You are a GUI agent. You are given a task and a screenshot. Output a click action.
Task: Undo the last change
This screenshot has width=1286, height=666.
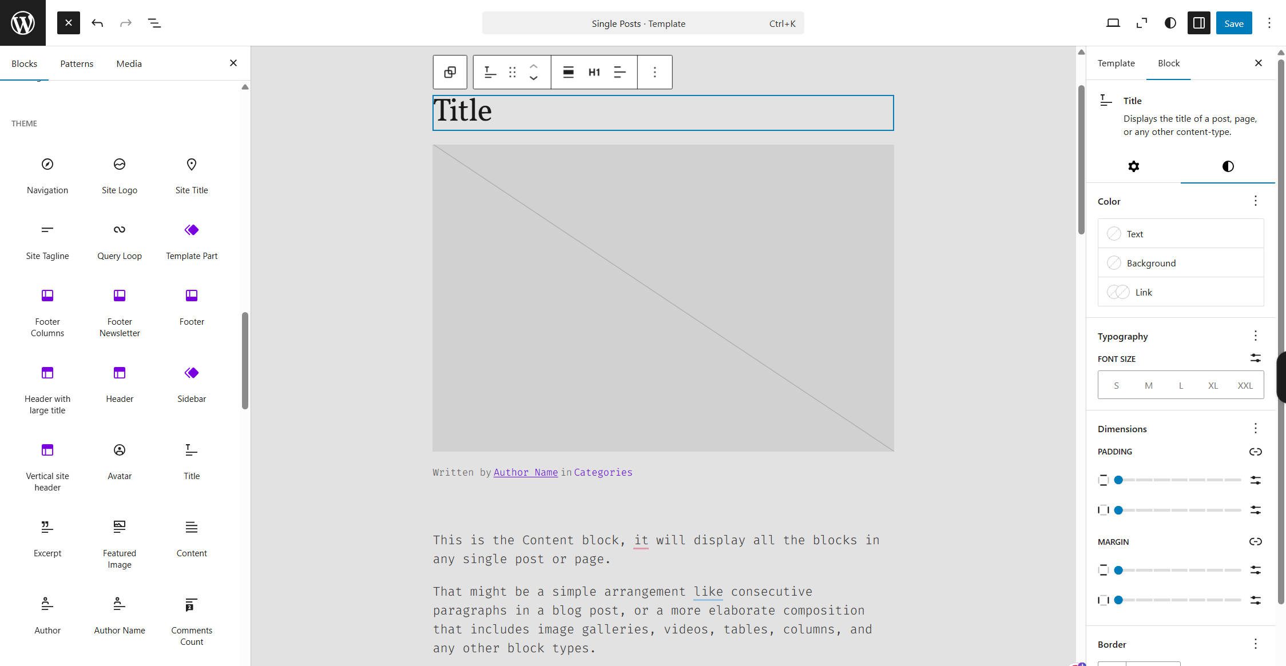click(97, 23)
